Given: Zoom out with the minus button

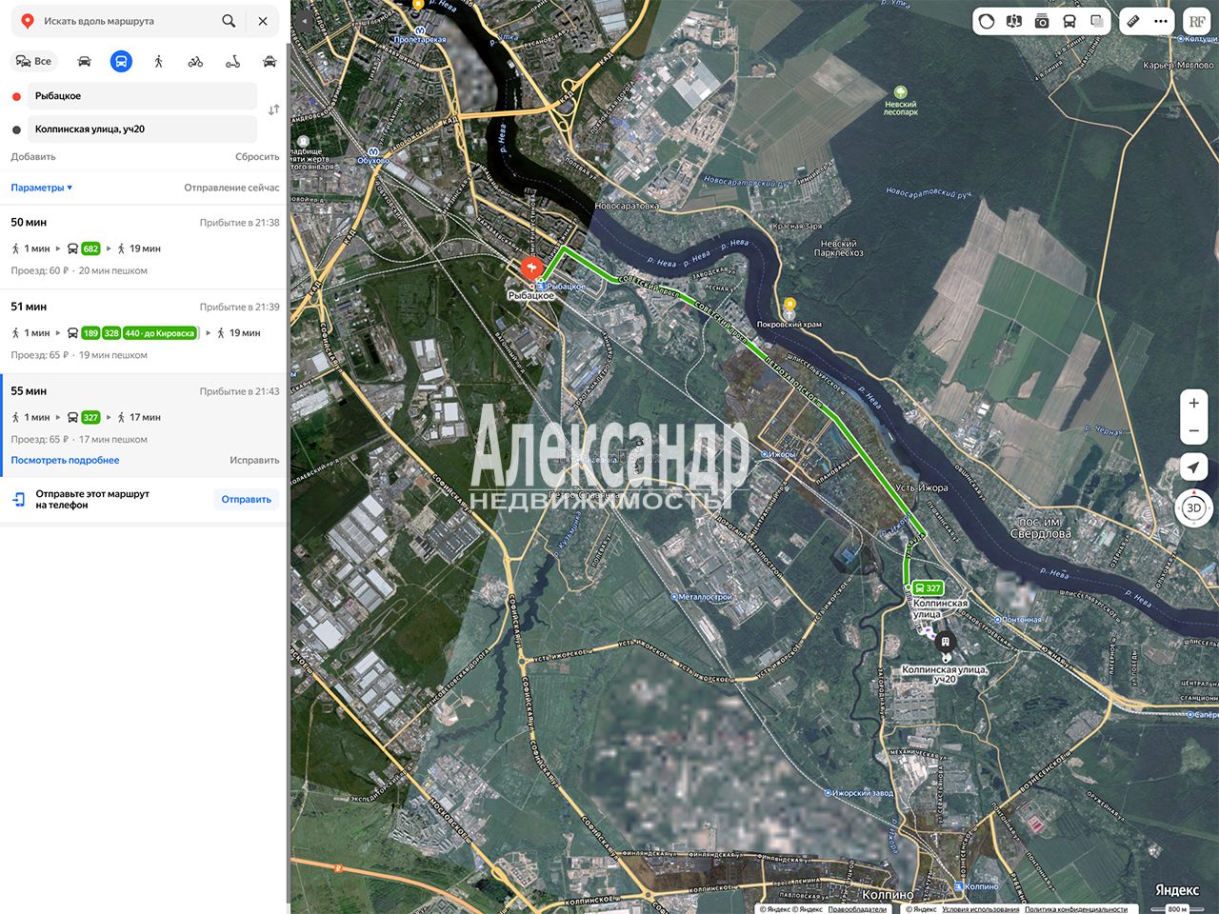Looking at the screenshot, I should (1194, 430).
